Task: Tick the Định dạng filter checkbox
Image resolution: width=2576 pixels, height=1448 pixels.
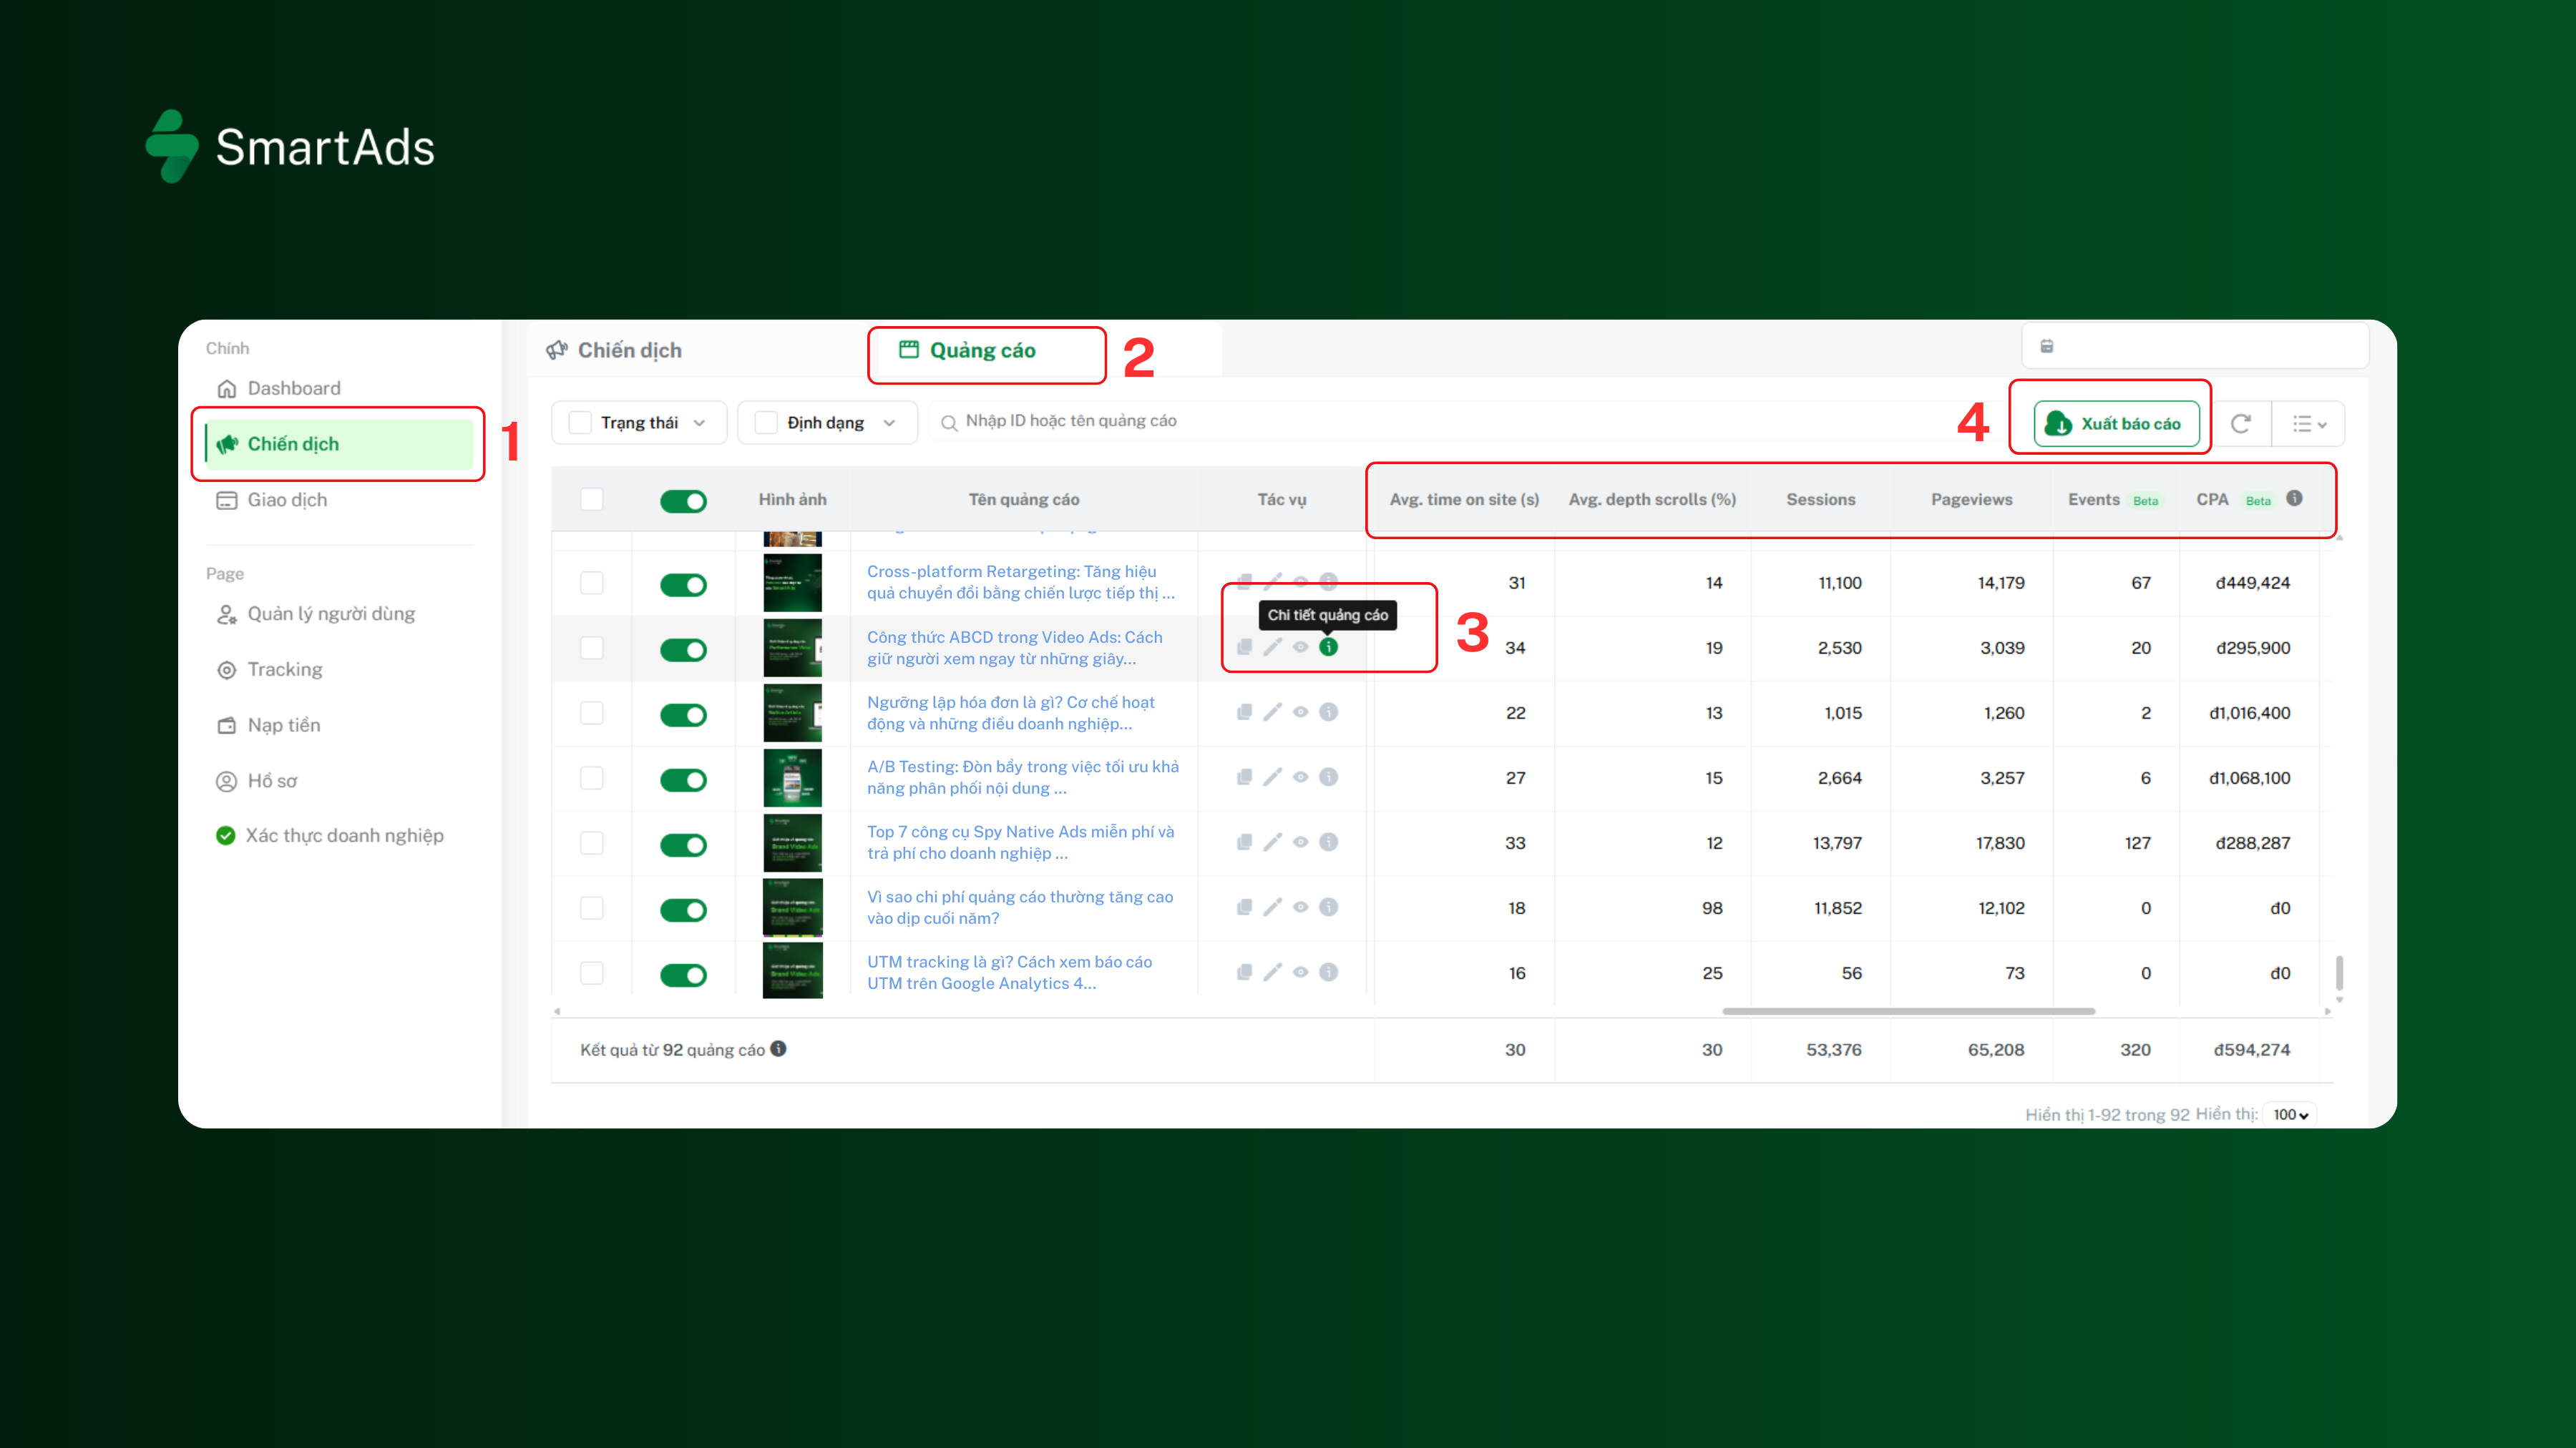Action: tap(766, 423)
